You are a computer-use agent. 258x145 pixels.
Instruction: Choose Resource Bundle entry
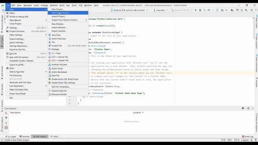click(68, 94)
